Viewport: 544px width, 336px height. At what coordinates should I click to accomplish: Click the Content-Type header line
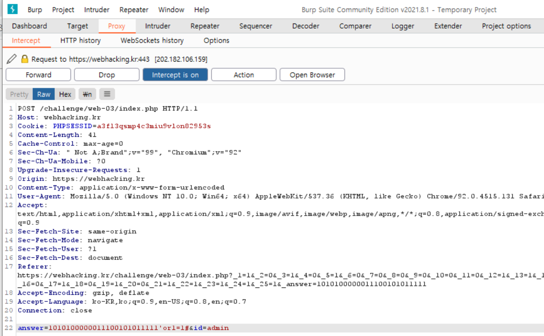point(121,188)
